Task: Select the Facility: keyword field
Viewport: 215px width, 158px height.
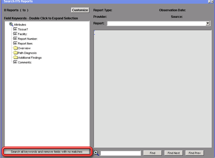Action: coord(22,34)
